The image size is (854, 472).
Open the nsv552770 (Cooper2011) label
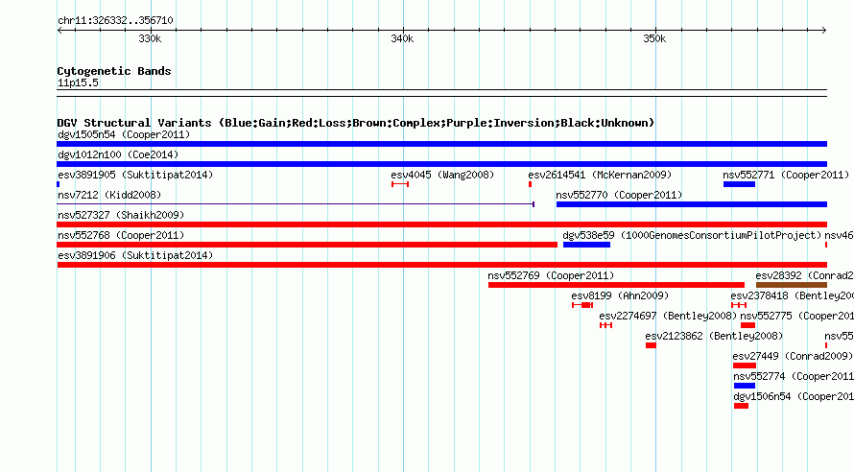click(x=619, y=195)
